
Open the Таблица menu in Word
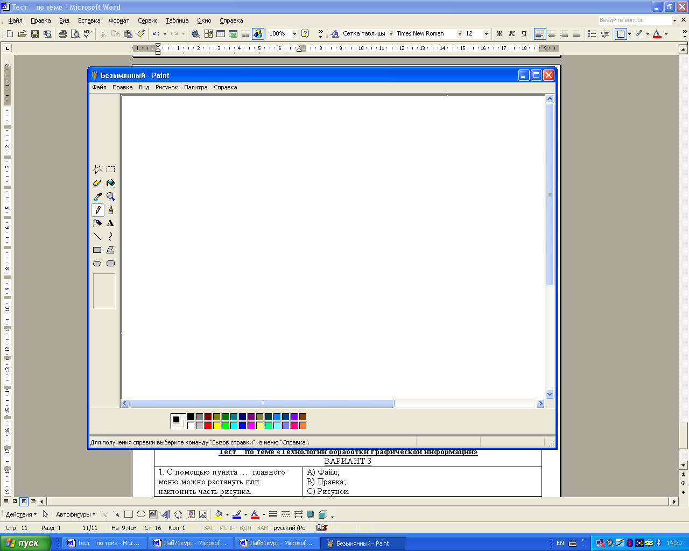tap(177, 20)
